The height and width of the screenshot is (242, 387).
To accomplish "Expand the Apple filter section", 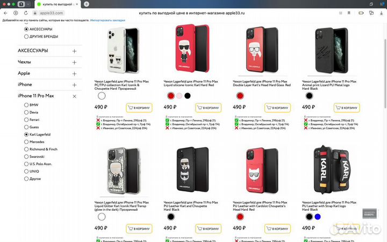I will coord(74,74).
